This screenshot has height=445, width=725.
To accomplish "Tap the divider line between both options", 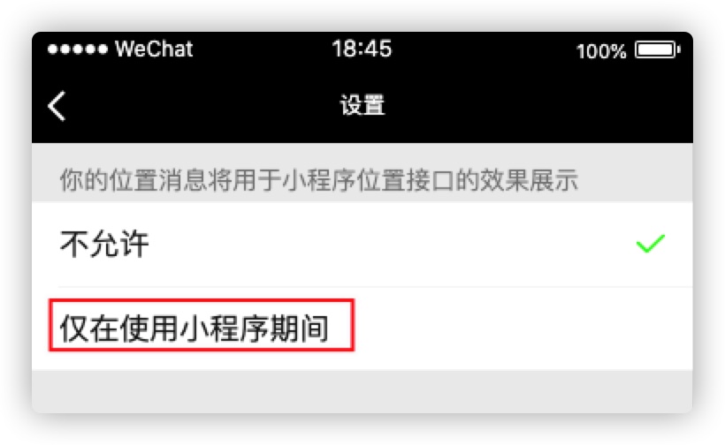I will (x=375, y=287).
